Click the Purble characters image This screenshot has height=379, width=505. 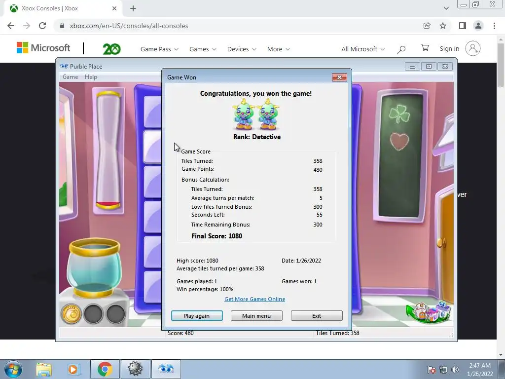point(256,114)
